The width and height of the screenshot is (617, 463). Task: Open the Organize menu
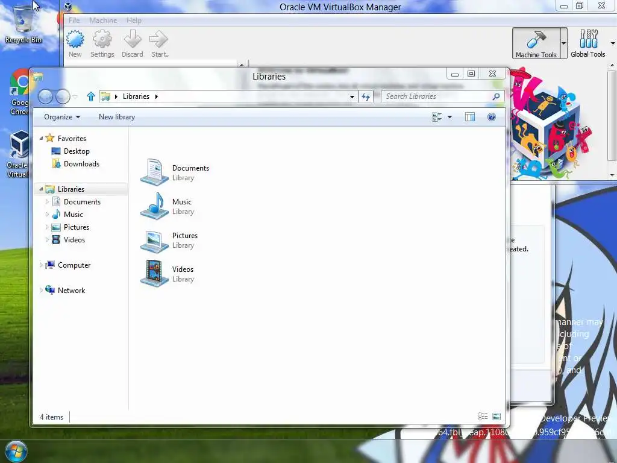point(62,117)
